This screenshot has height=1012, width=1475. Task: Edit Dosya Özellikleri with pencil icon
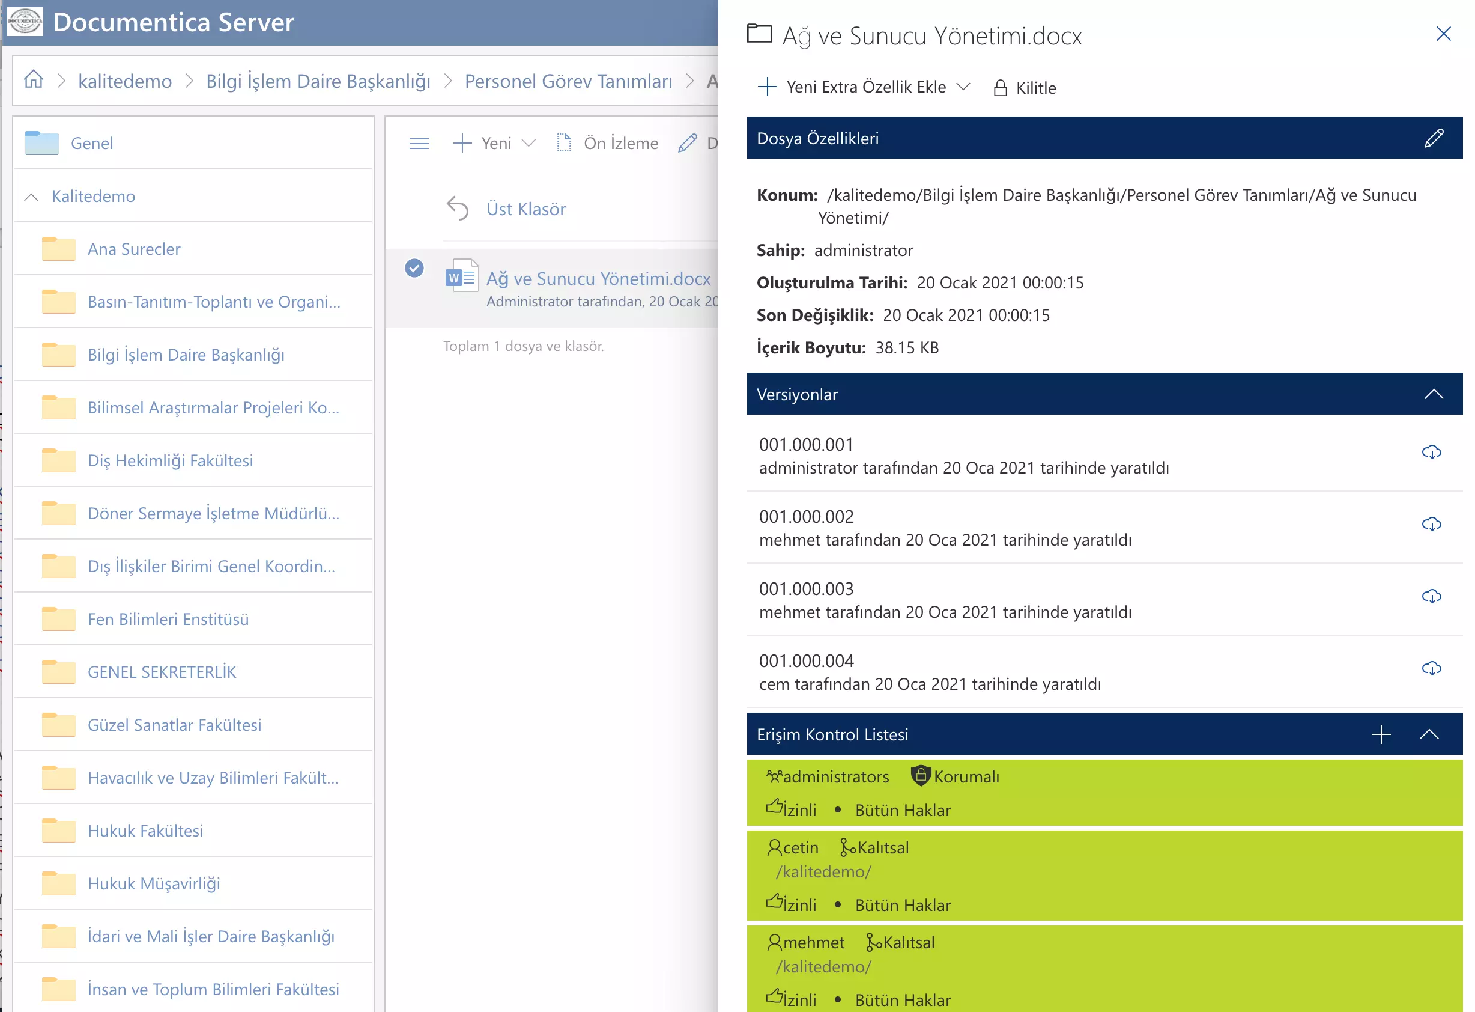(1434, 138)
